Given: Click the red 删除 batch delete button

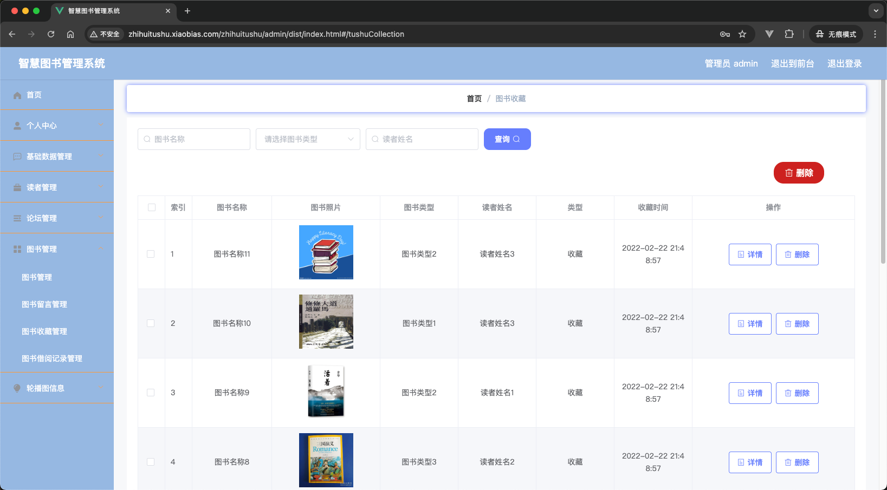Looking at the screenshot, I should (x=799, y=173).
